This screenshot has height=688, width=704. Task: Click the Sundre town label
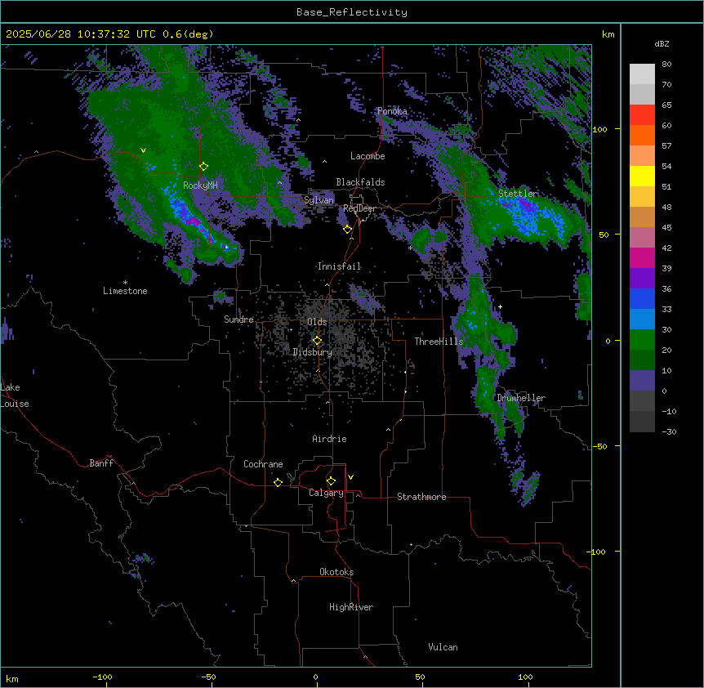pyautogui.click(x=238, y=319)
